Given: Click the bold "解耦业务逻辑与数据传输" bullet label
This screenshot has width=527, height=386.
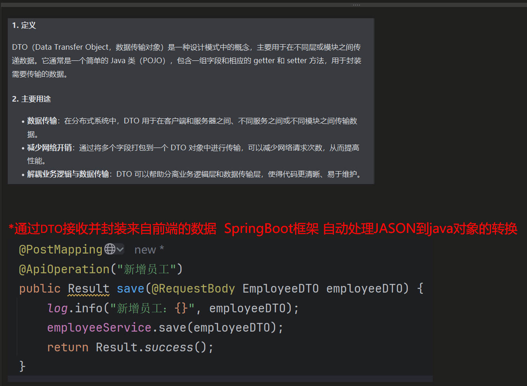Looking at the screenshot, I should point(68,174).
